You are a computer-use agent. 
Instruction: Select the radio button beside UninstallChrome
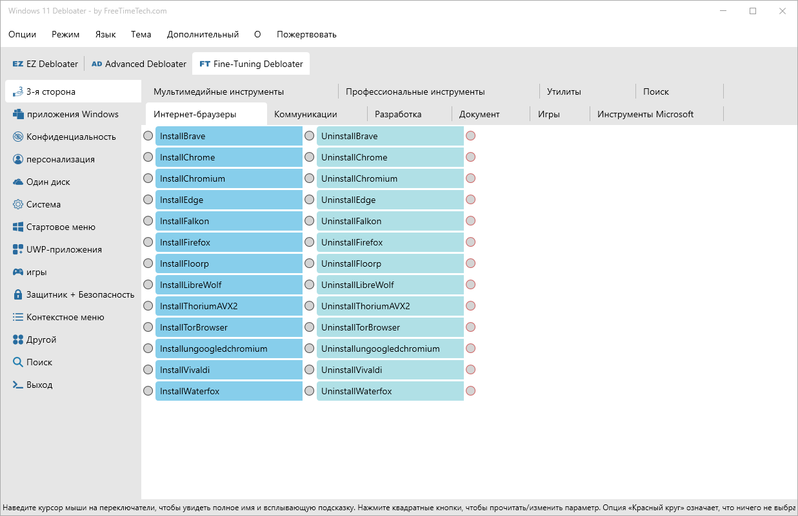tap(310, 157)
